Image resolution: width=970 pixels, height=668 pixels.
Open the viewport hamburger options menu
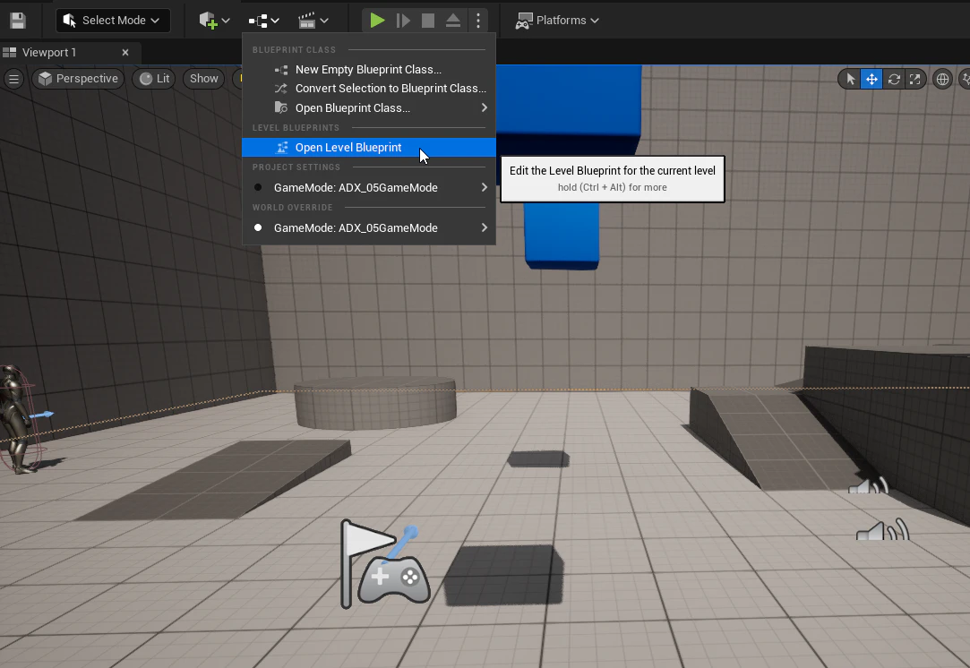[13, 79]
